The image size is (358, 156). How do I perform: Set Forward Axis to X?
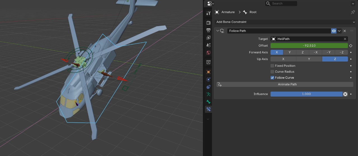pyautogui.click(x=277, y=52)
